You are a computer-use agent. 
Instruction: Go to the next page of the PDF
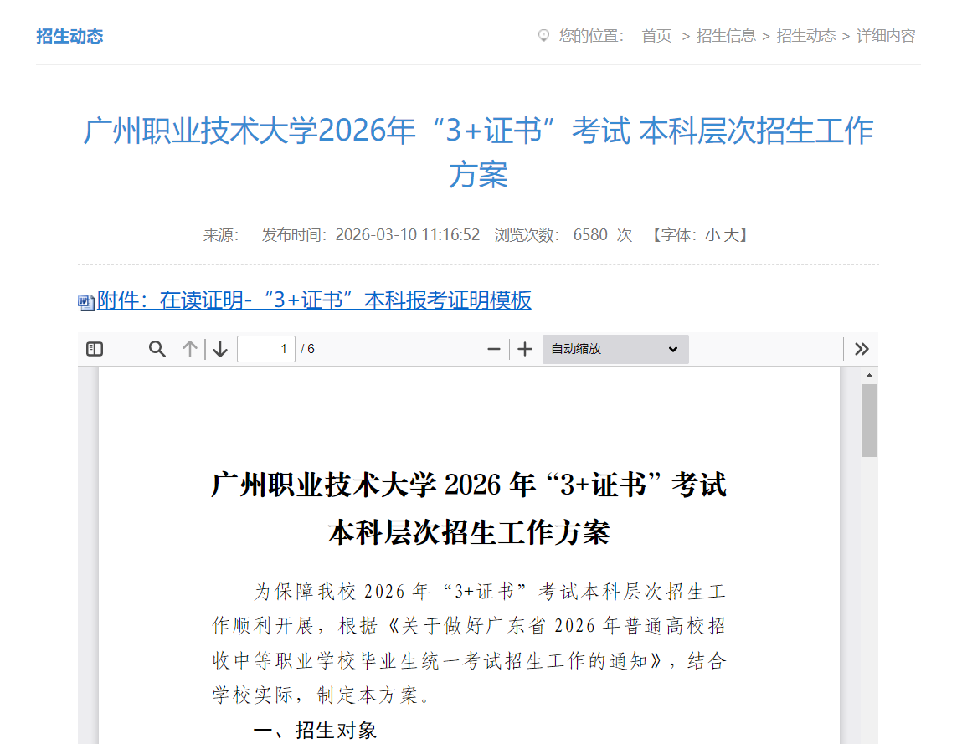point(219,349)
